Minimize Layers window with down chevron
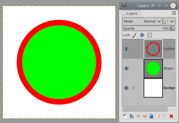The width and height of the screenshot is (179, 123). tap(160, 6)
